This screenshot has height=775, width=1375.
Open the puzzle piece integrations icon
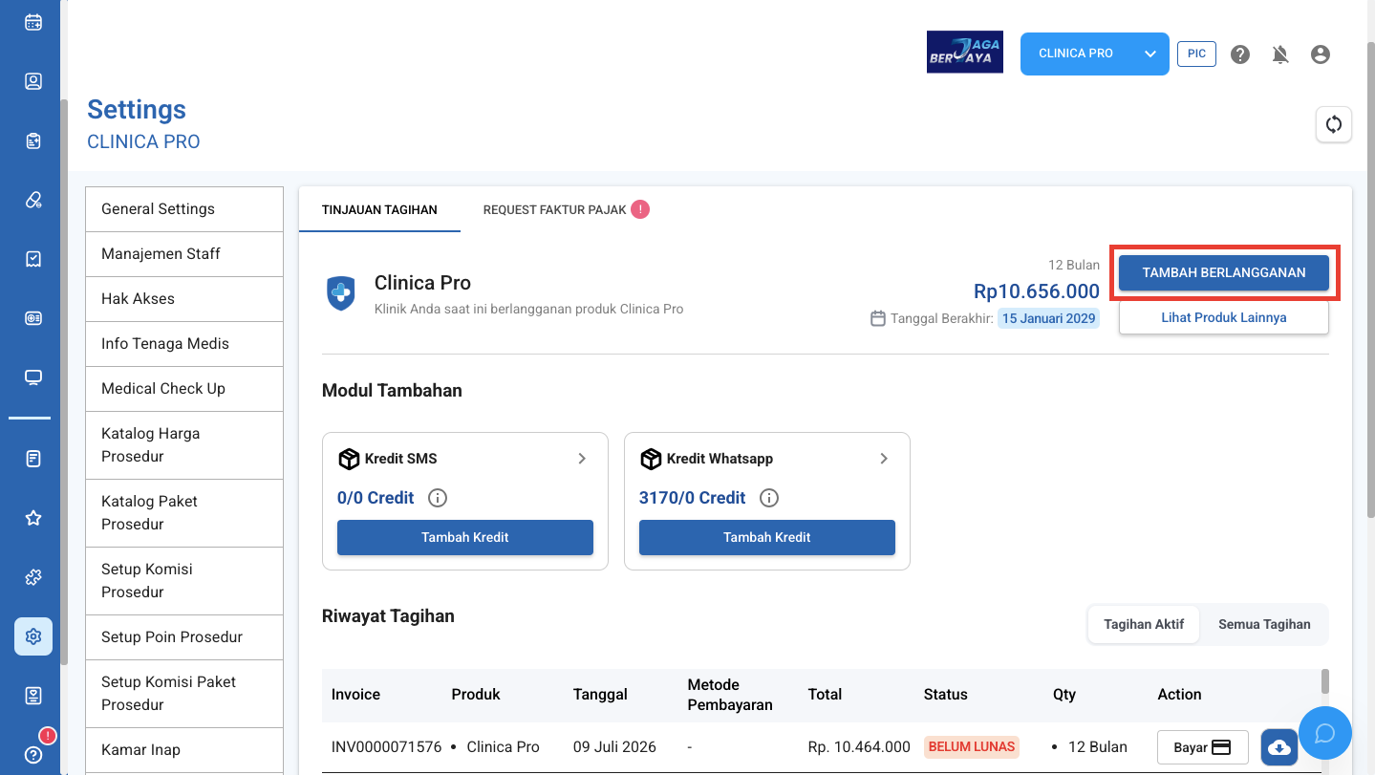[33, 577]
